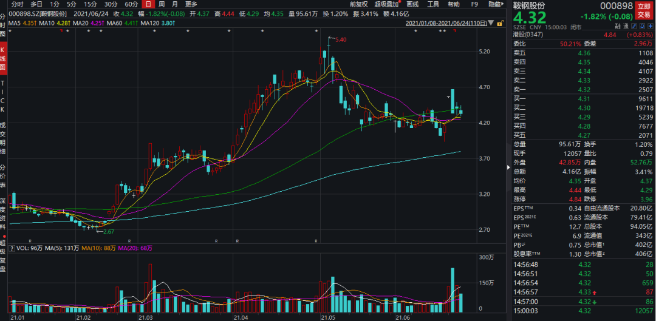Add stock to watchlist with plus icon
656x321 pixels.
coord(651,26)
